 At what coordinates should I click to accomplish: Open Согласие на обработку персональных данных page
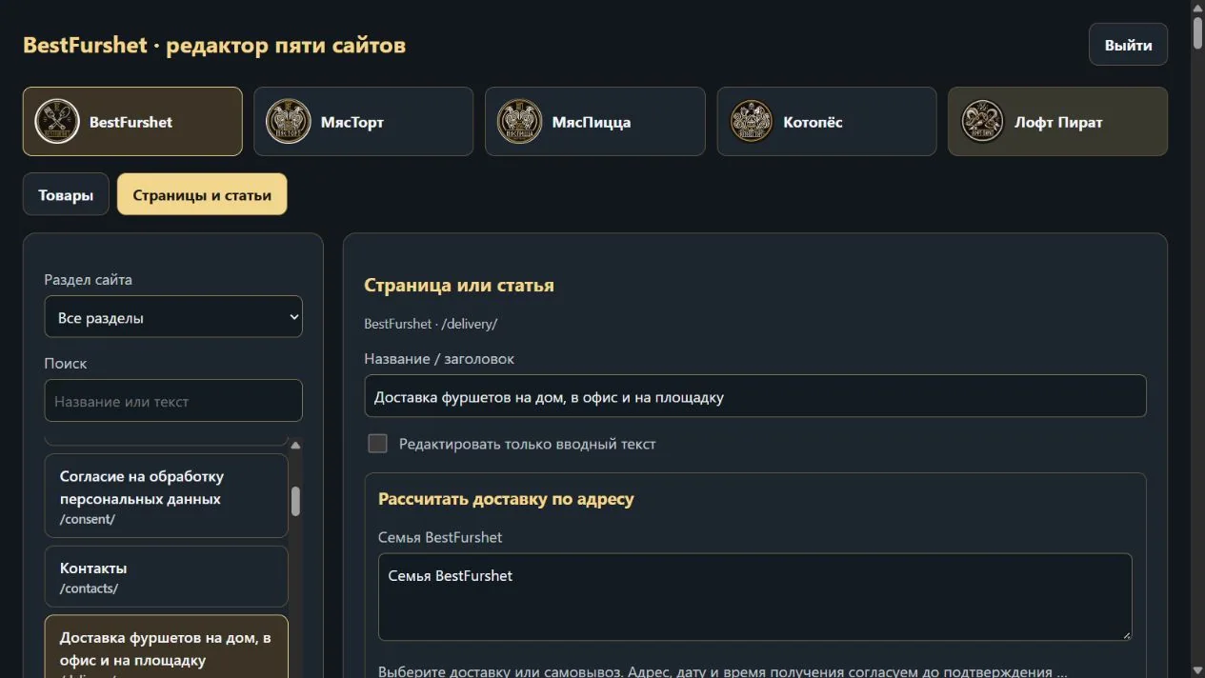(x=167, y=496)
